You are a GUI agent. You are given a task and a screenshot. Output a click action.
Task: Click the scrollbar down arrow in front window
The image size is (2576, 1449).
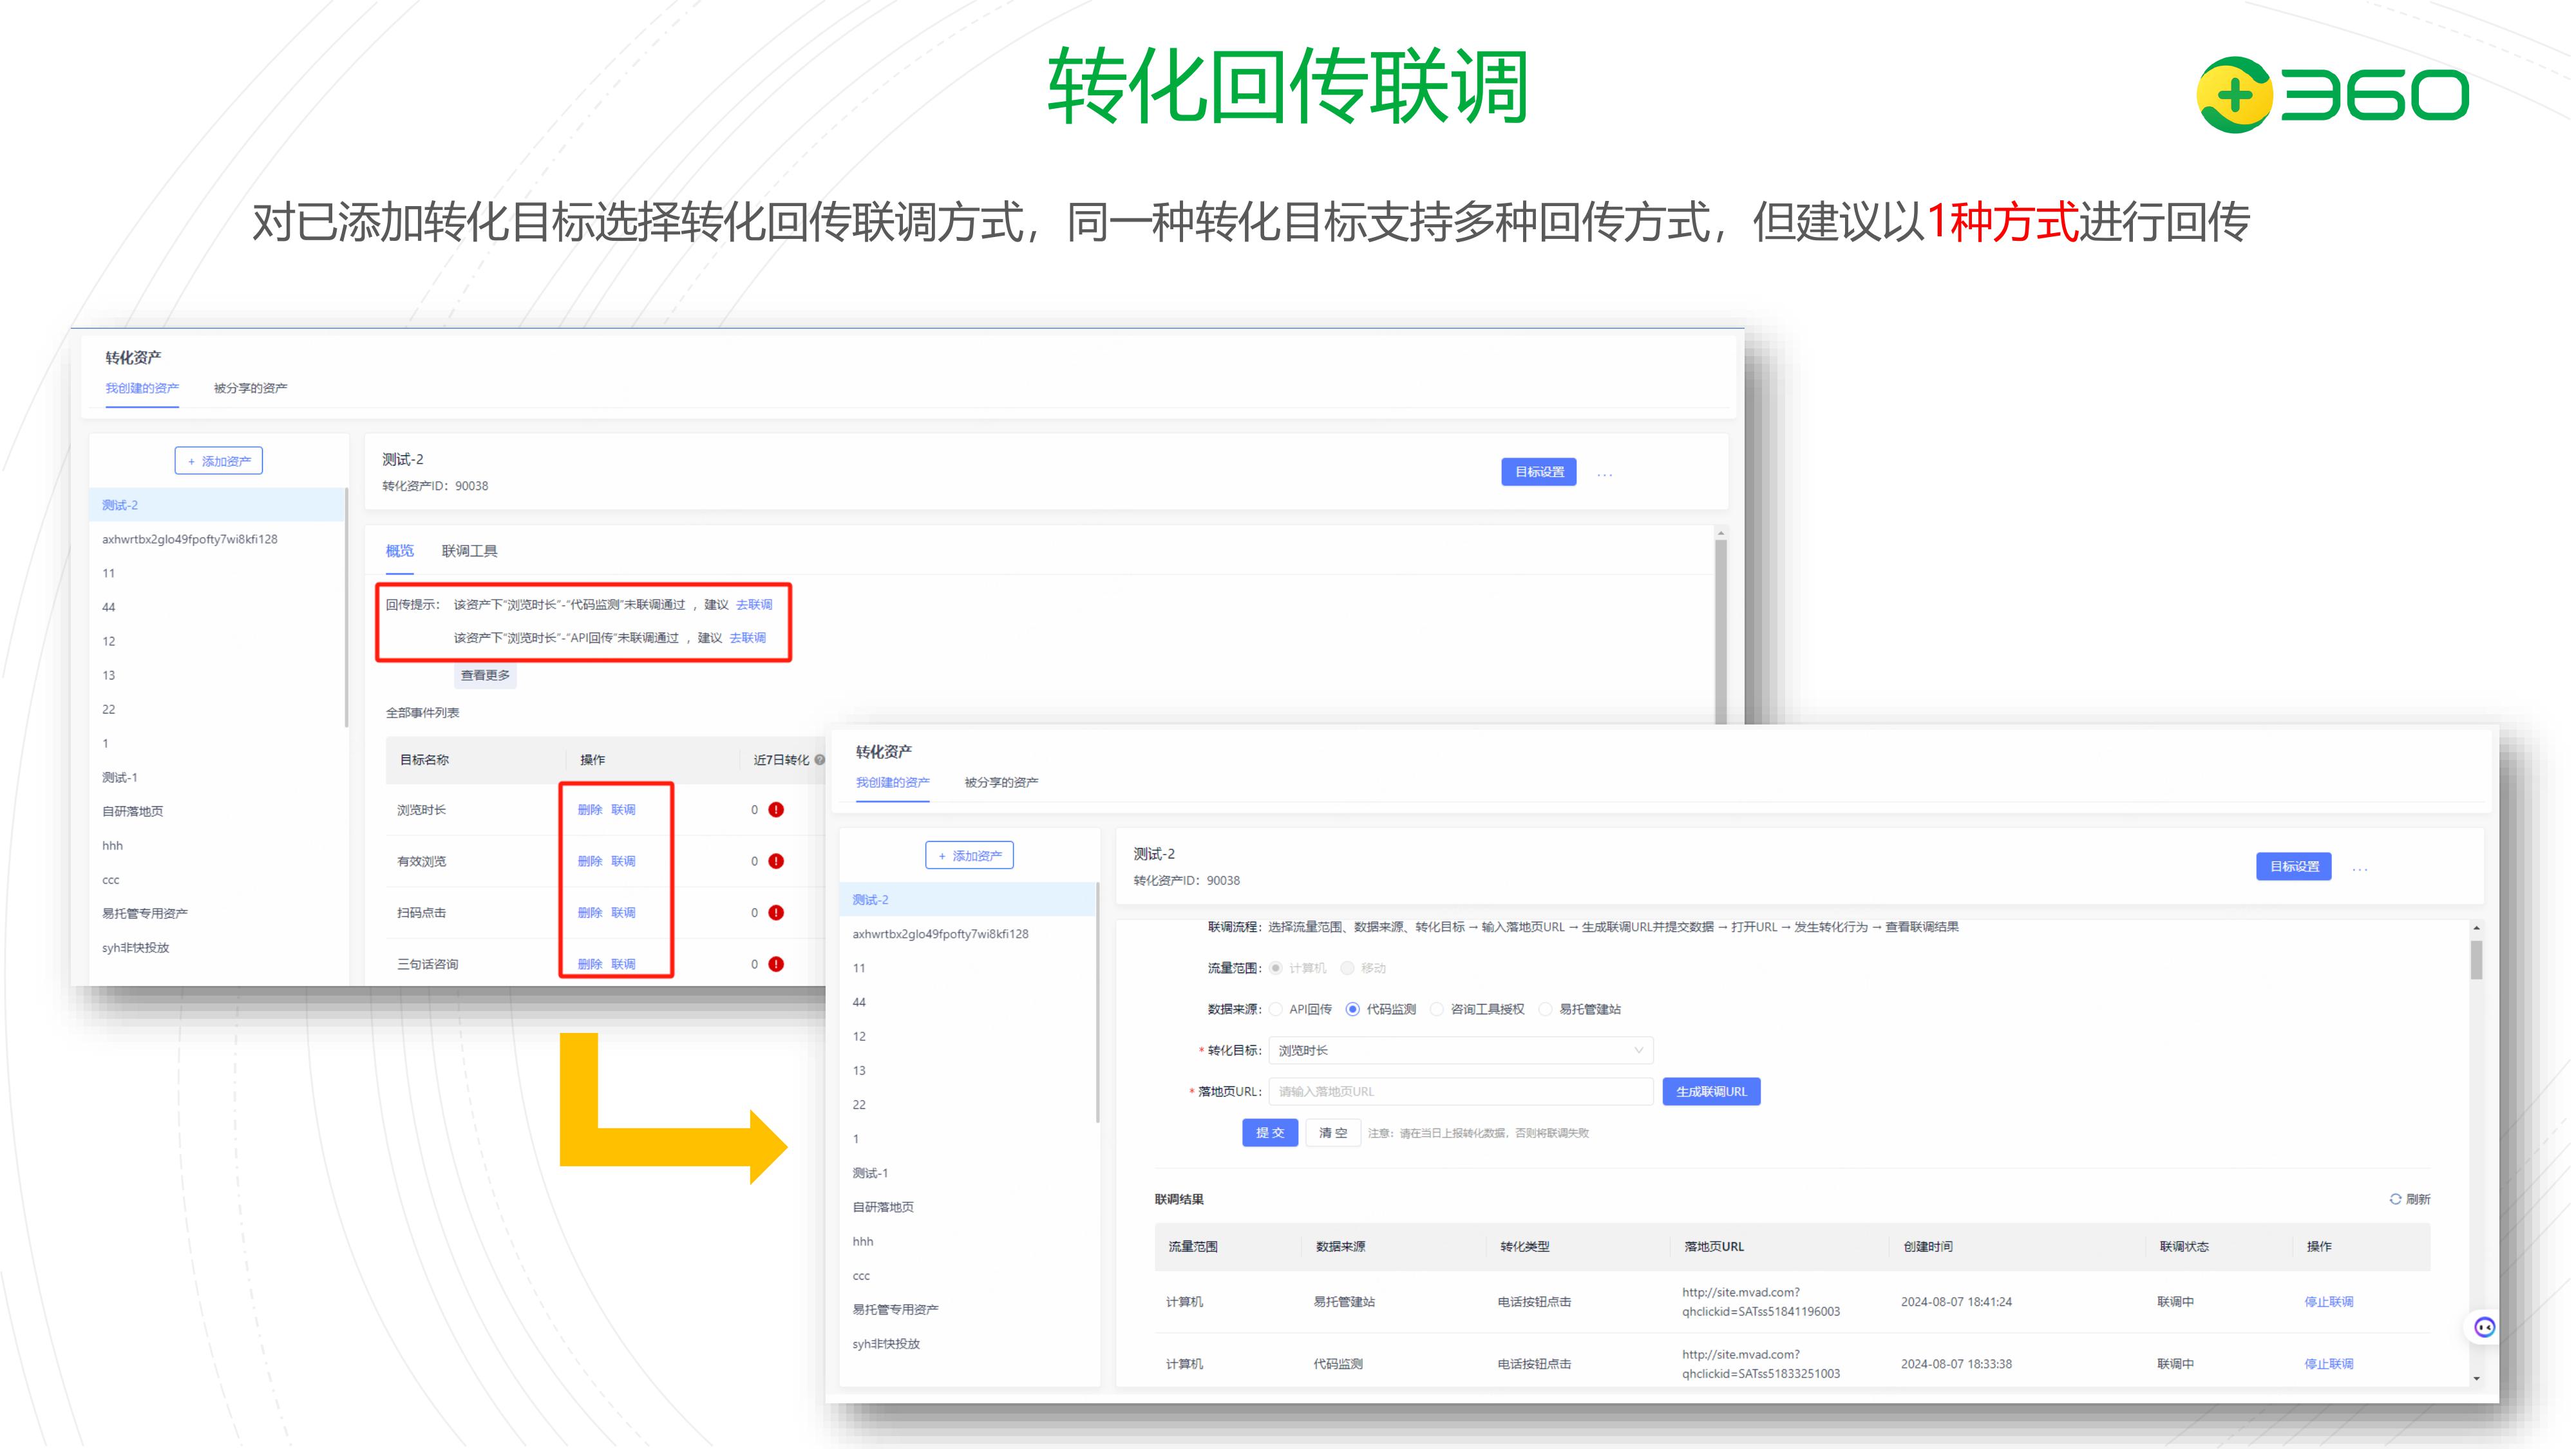(2476, 1378)
